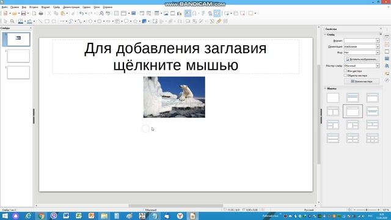This screenshot has width=391, height=220.
Task: Click the title placeholder text on slide
Action: point(175,57)
